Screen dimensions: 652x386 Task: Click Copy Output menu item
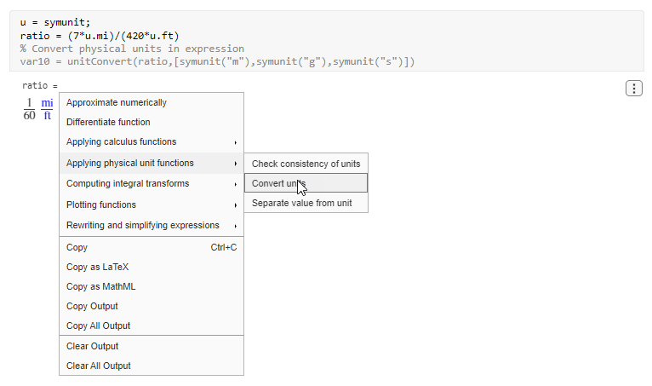point(92,306)
